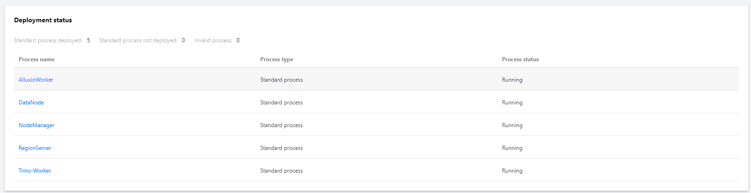This screenshot has width=751, height=193.
Task: Click the DataNode row's Running status
Action: point(512,103)
